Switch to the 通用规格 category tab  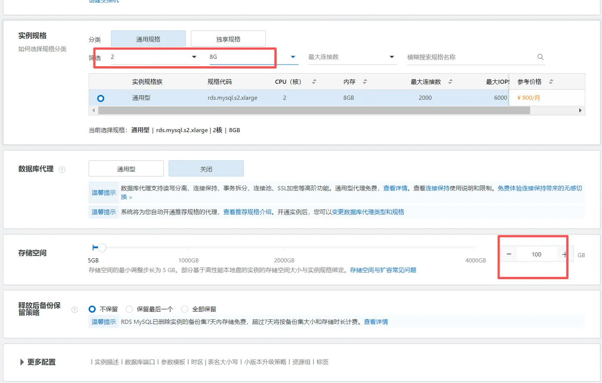tap(148, 39)
